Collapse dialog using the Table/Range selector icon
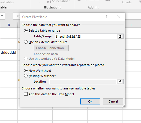141x123 pixels. pos(120,36)
